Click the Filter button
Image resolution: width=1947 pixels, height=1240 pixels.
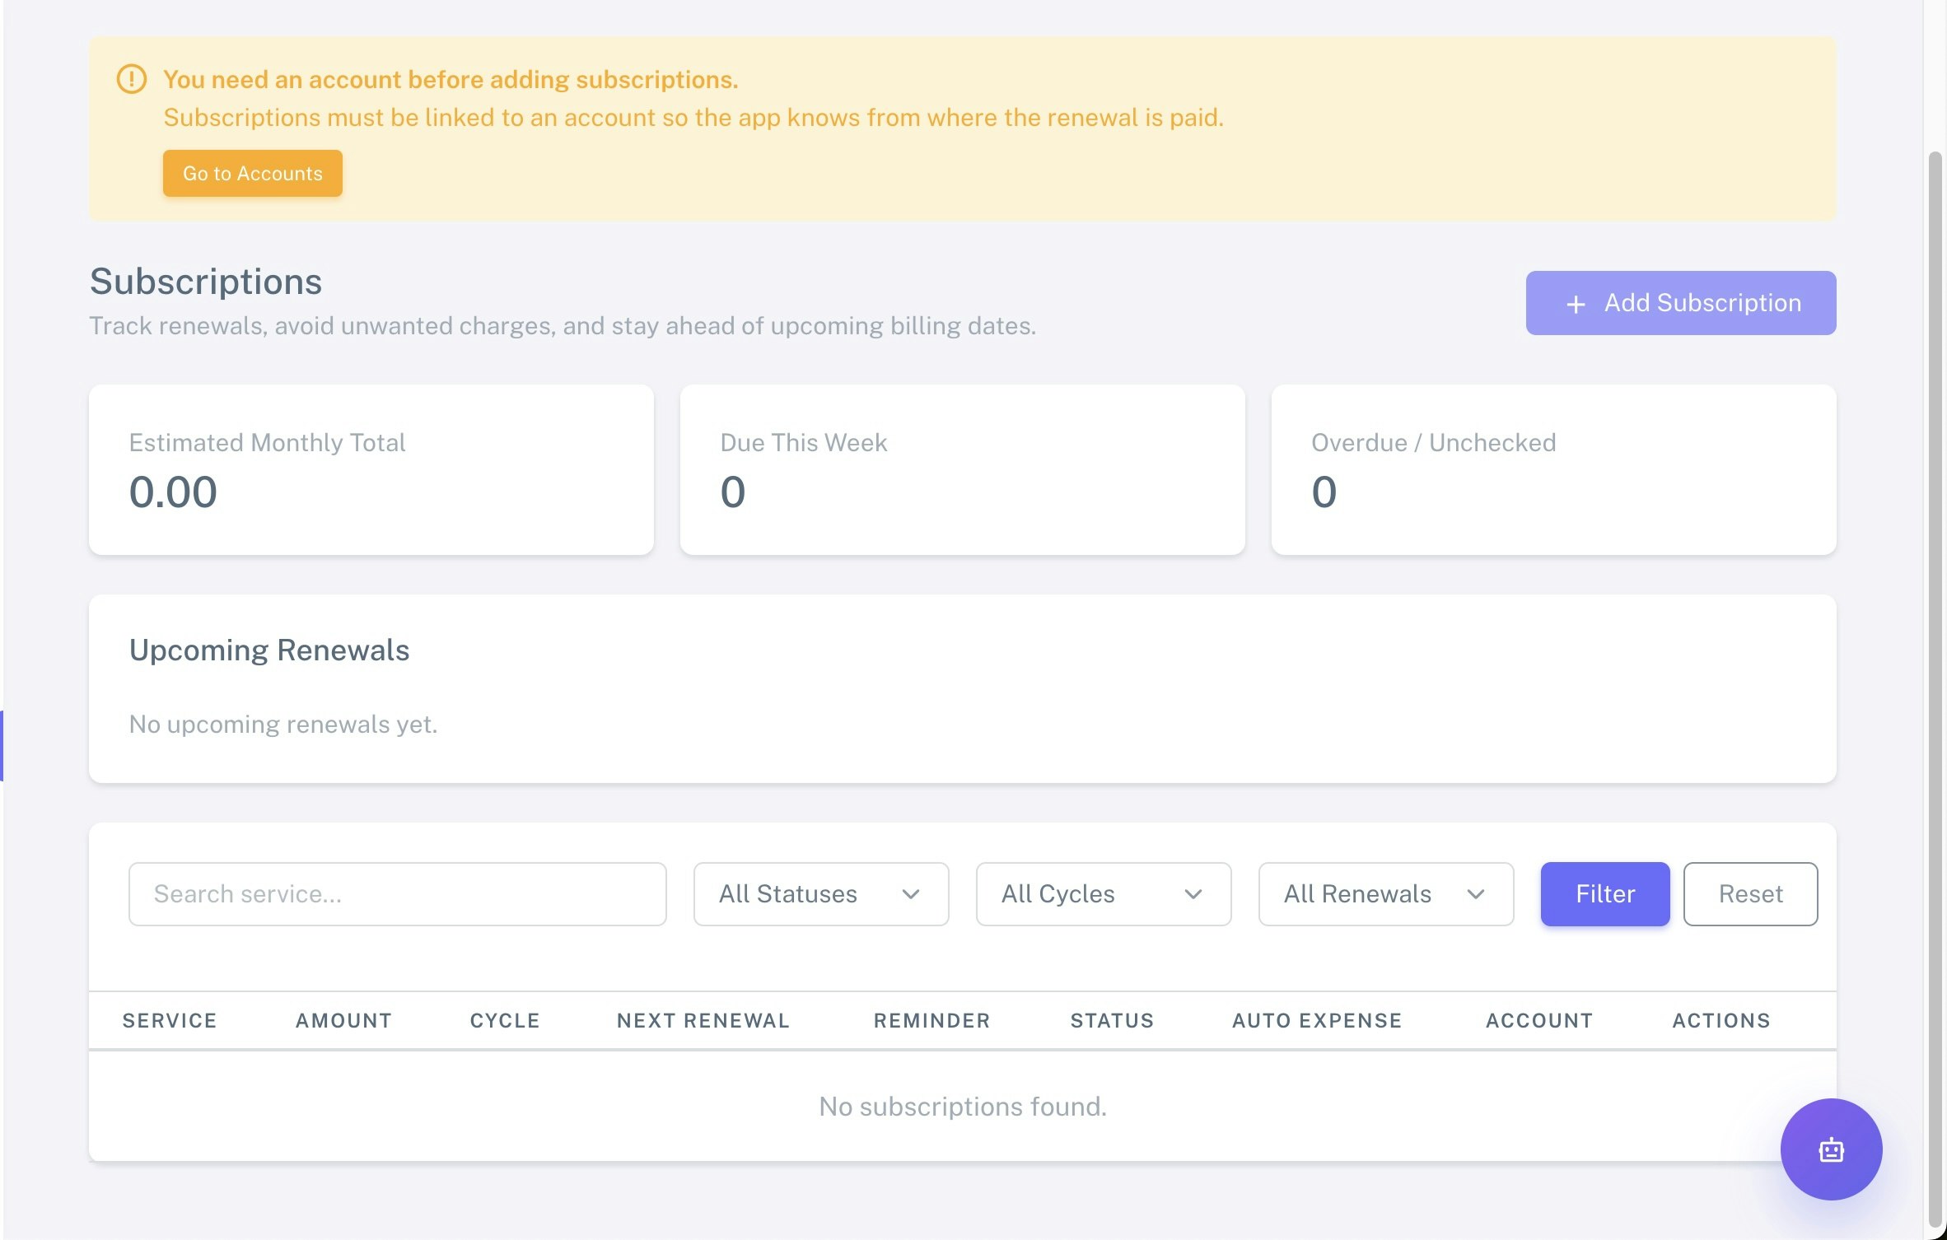(x=1604, y=893)
